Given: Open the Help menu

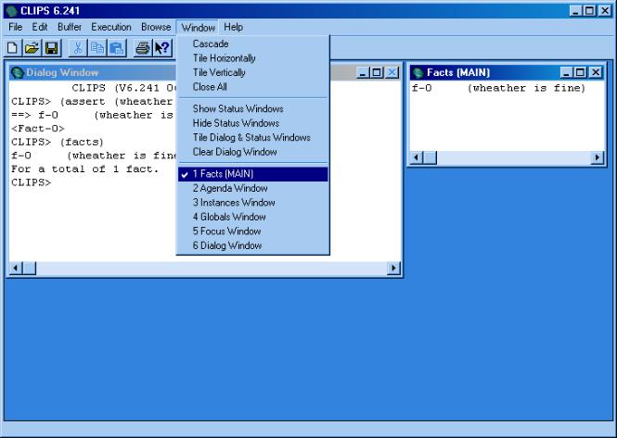Looking at the screenshot, I should (233, 27).
